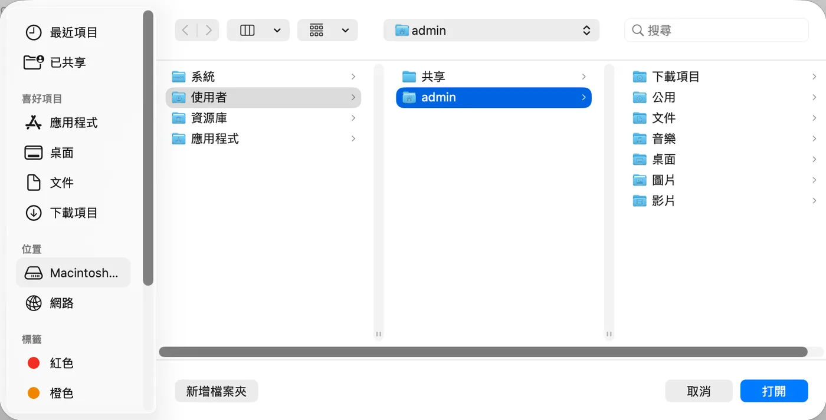The height and width of the screenshot is (420, 826).
Task: Select the 音樂 folder icon
Action: tap(640, 138)
